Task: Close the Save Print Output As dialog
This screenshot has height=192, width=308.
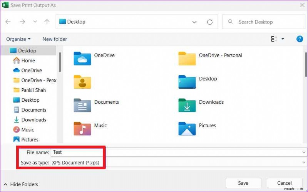Action: (303, 5)
